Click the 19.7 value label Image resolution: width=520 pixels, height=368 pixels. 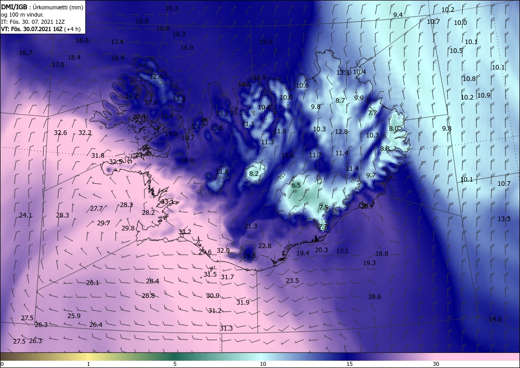click(188, 138)
